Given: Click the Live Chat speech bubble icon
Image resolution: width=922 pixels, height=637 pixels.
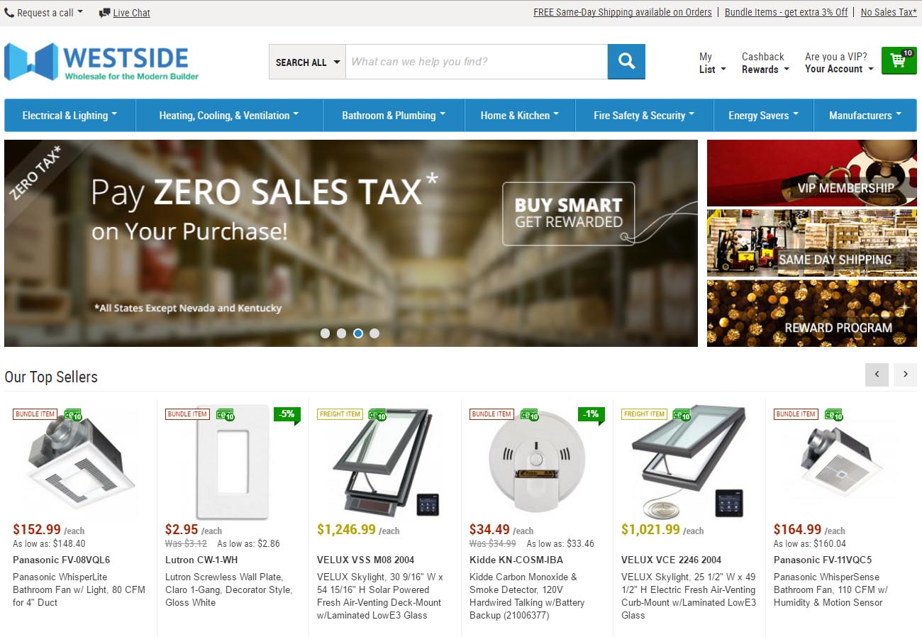Looking at the screenshot, I should point(105,13).
